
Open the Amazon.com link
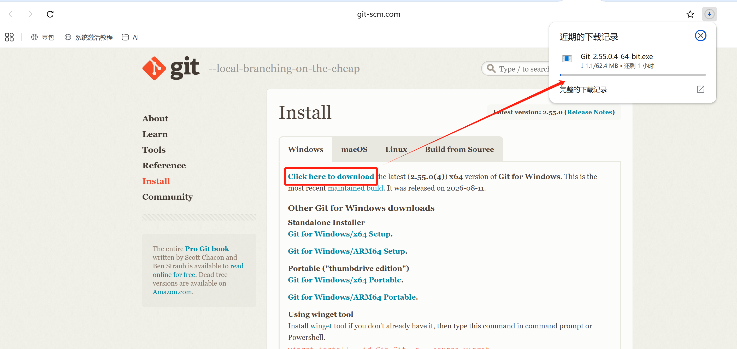coord(172,292)
